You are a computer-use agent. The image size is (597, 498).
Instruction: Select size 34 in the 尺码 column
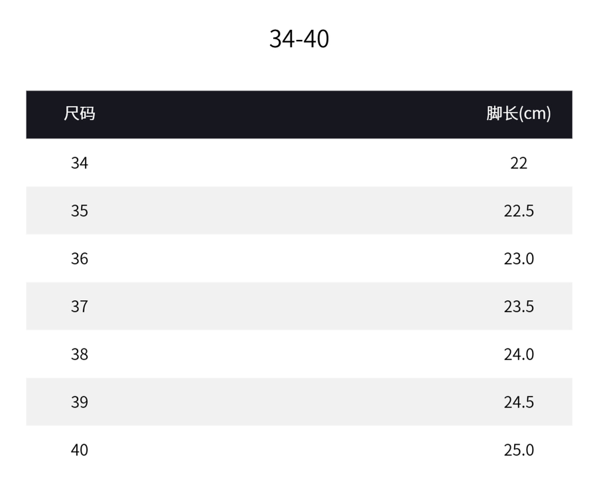80,163
